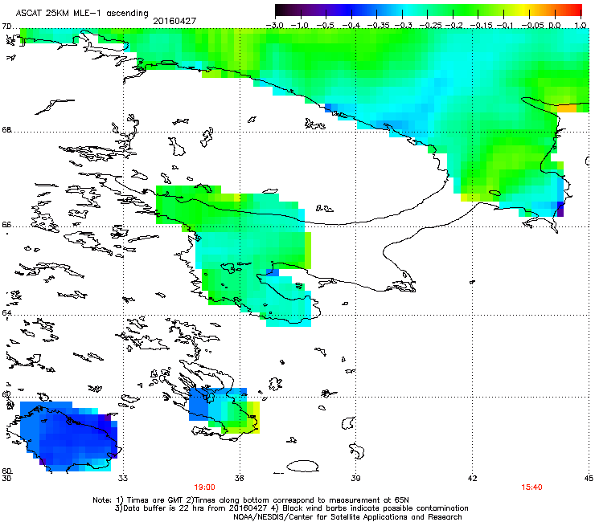This screenshot has width=595, height=522.
Task: Click the '68' latitude axis label
Action: [6, 130]
